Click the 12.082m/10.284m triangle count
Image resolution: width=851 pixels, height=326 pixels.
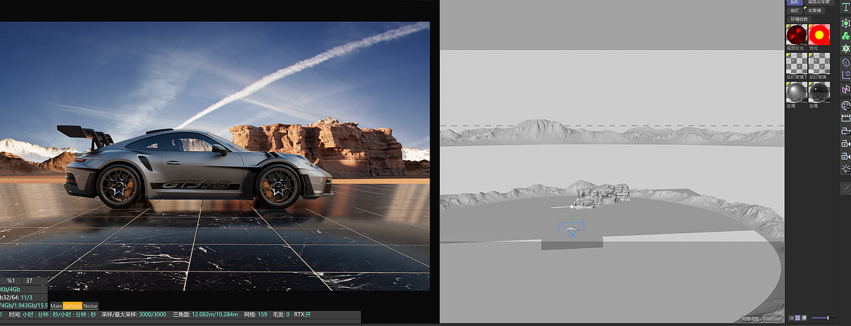point(215,314)
